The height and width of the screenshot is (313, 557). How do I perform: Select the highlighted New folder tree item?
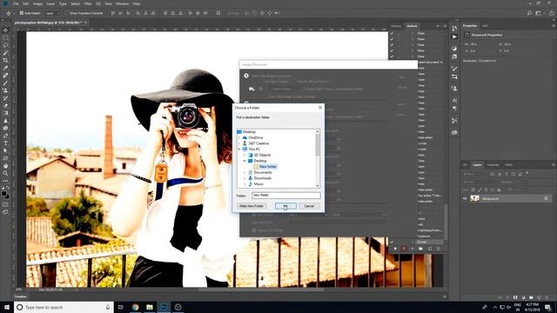point(268,166)
